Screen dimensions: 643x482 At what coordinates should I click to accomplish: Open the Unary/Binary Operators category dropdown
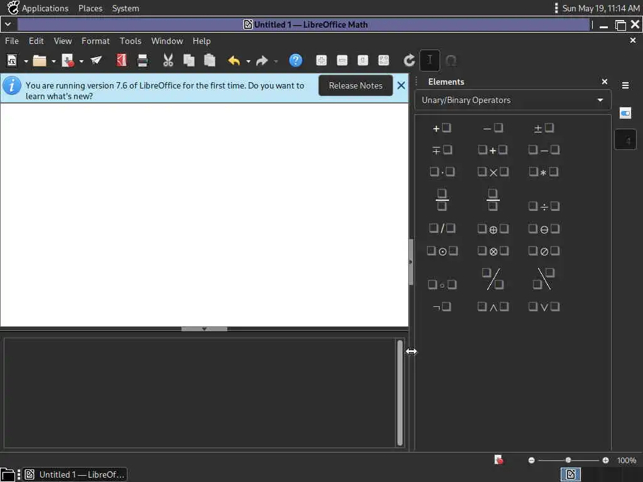(512, 100)
